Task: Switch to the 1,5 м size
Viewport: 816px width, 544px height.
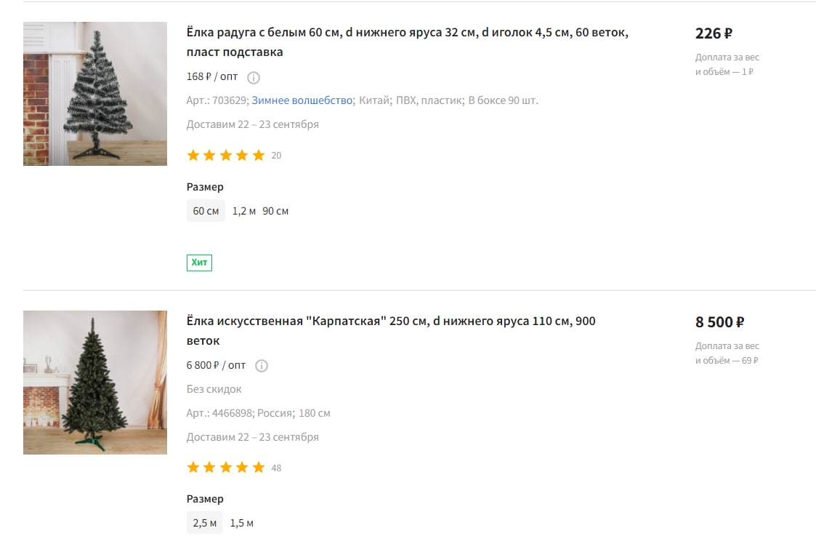Action: click(241, 523)
